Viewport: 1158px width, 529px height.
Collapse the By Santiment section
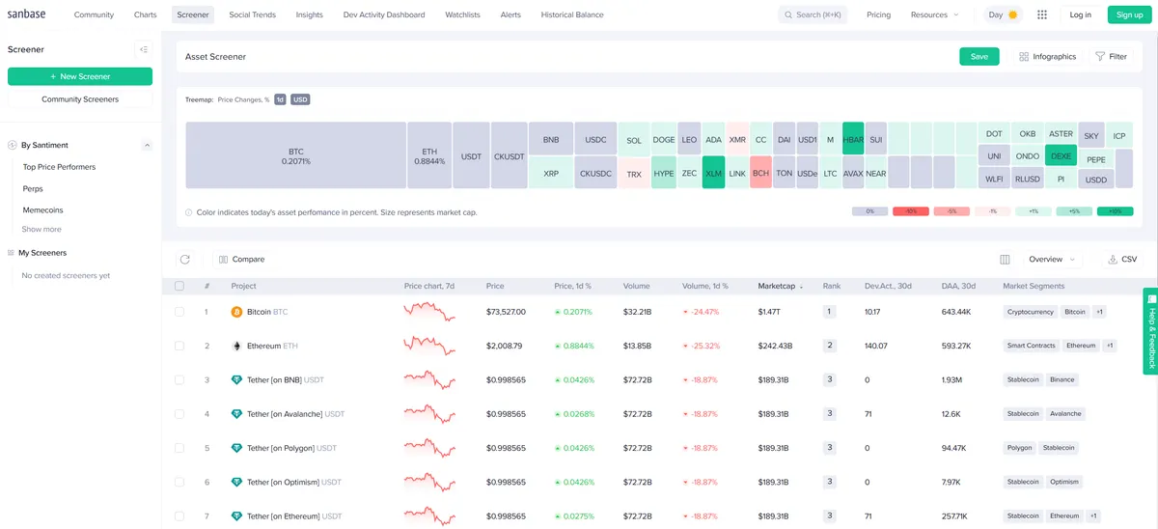point(147,145)
